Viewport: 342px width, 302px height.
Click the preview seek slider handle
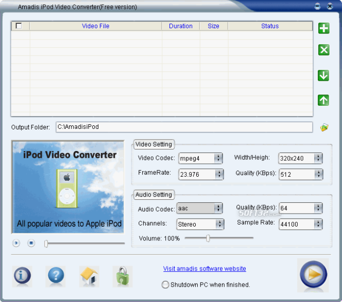pyautogui.click(x=46, y=244)
